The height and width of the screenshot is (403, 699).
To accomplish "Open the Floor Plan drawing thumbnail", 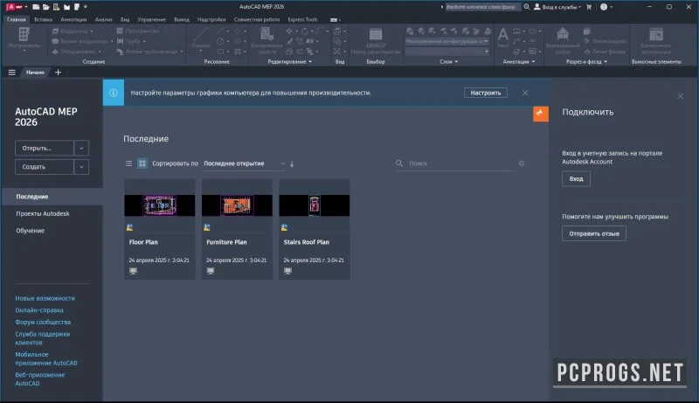I will pos(160,205).
